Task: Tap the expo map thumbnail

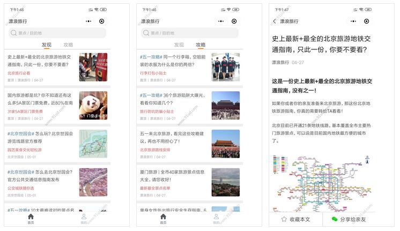Action: click(x=93, y=144)
